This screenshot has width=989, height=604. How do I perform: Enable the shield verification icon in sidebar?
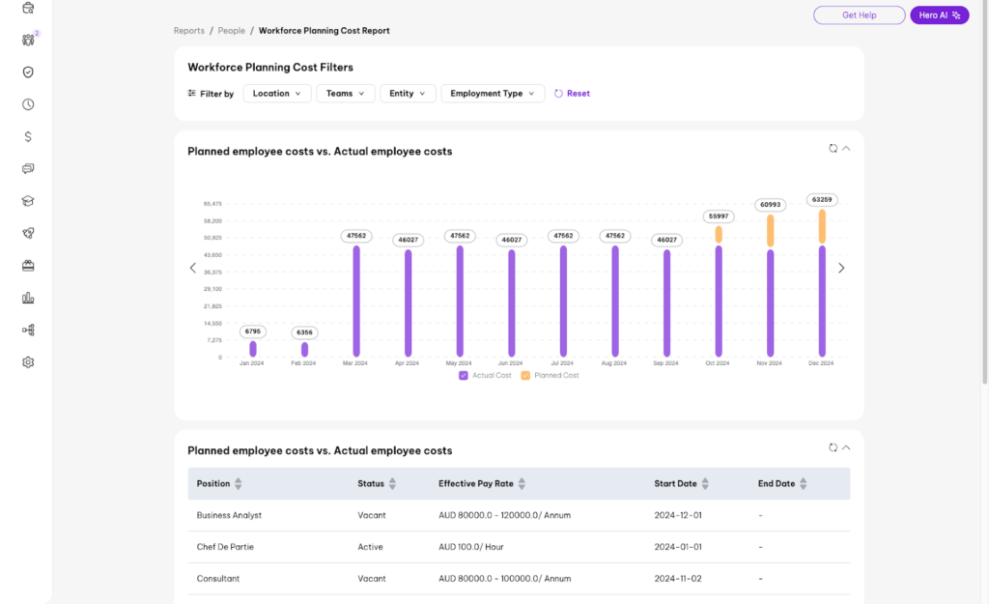[x=27, y=72]
